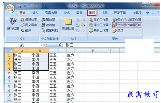Switch to the 插入 tab
The width and height of the screenshot is (161, 103).
35,13
